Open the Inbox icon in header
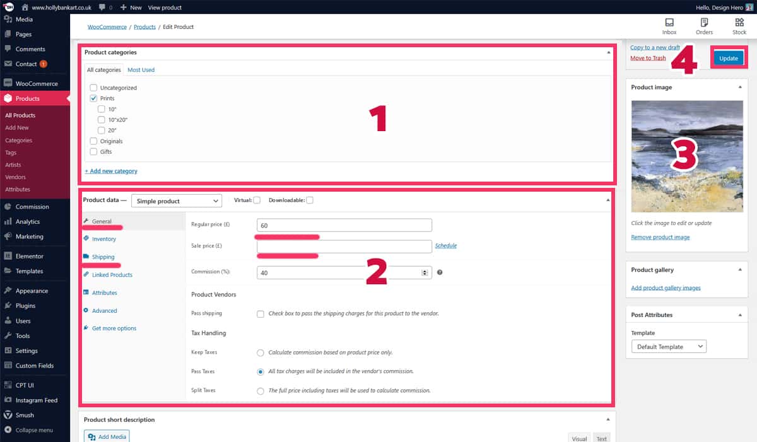 point(669,26)
